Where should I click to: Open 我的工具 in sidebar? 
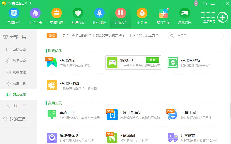[x=18, y=119]
